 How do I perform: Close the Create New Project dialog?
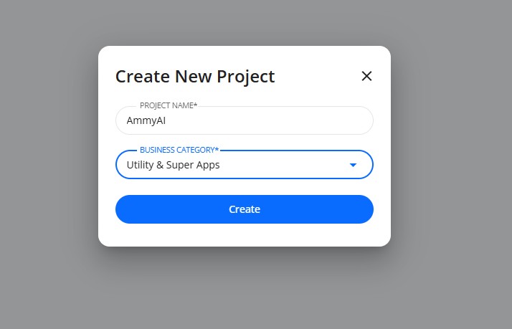point(366,76)
